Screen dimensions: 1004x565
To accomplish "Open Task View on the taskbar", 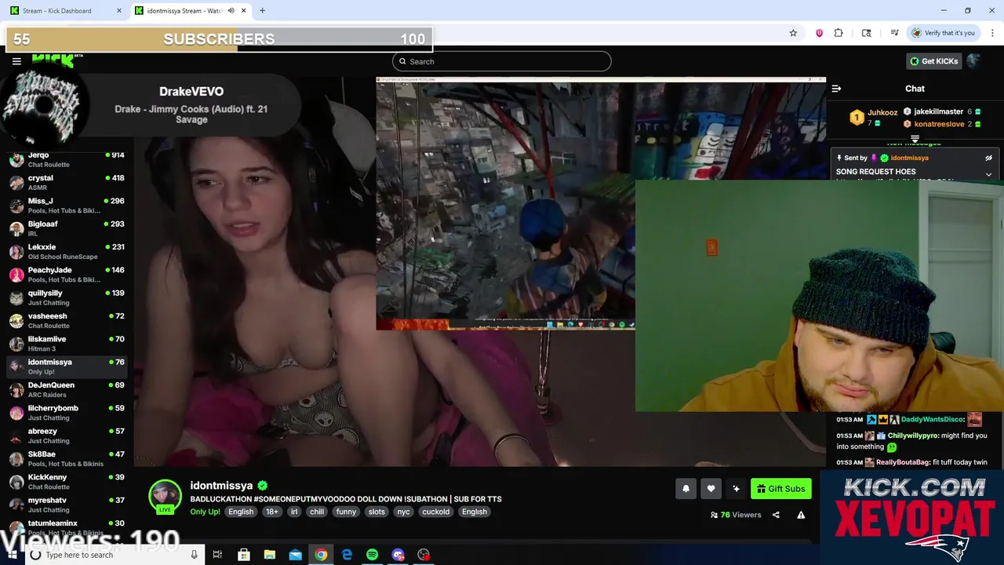I will tap(218, 555).
